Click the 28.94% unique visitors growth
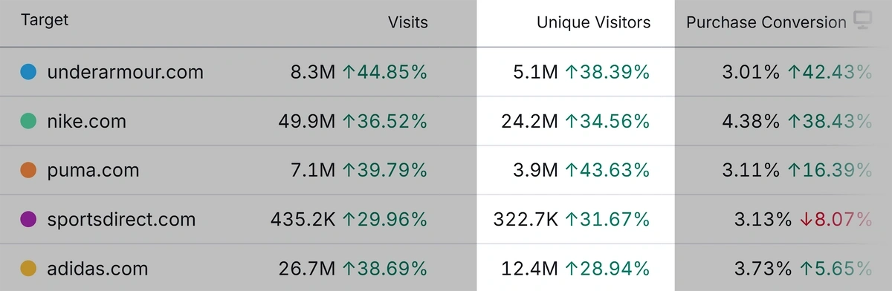 coord(607,268)
